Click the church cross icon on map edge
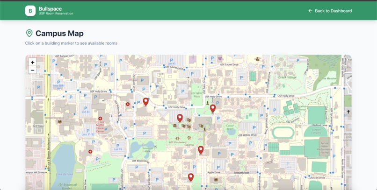This screenshot has height=190, width=377. pos(348,112)
